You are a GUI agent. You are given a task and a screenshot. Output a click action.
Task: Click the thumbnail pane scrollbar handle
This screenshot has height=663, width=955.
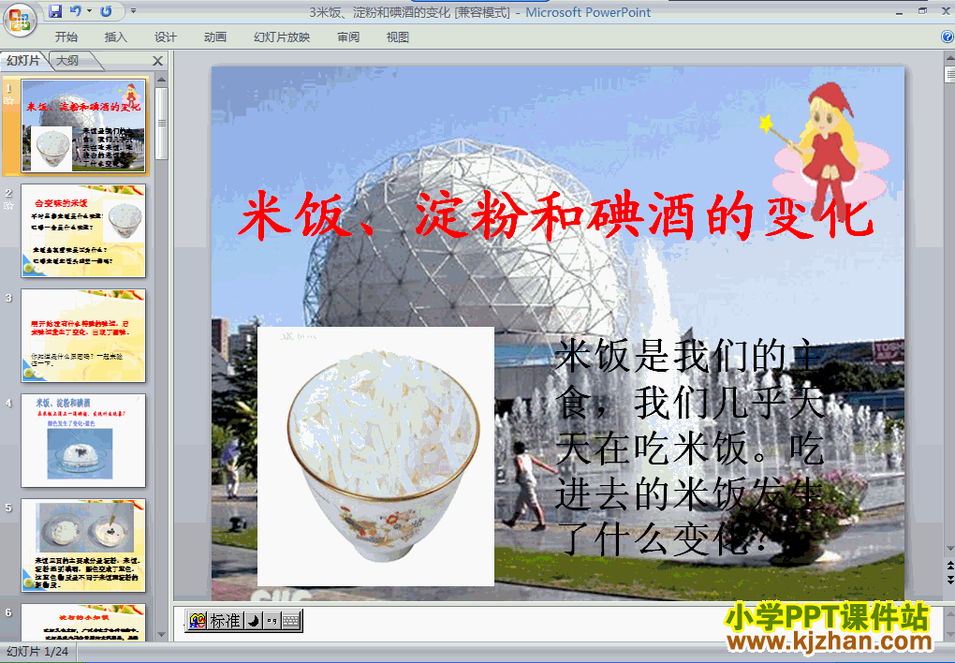pyautogui.click(x=161, y=123)
